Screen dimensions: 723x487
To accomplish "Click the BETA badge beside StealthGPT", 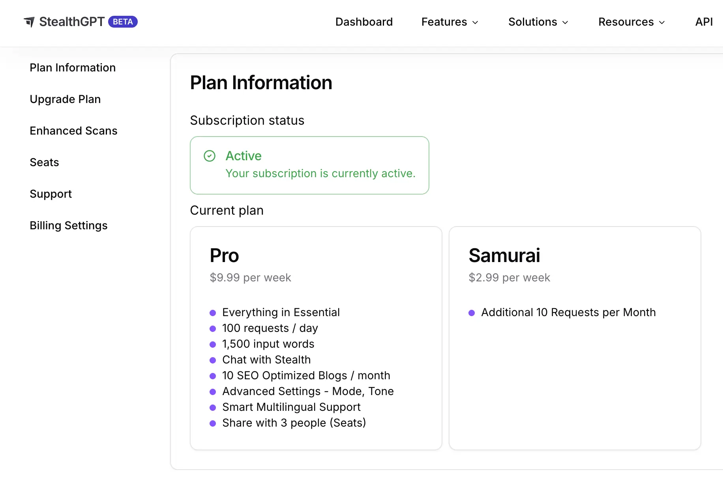I will [123, 22].
